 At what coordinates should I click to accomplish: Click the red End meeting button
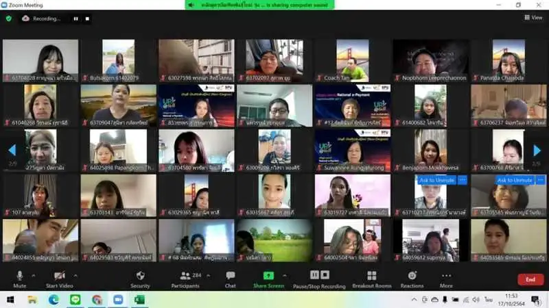coord(530,279)
